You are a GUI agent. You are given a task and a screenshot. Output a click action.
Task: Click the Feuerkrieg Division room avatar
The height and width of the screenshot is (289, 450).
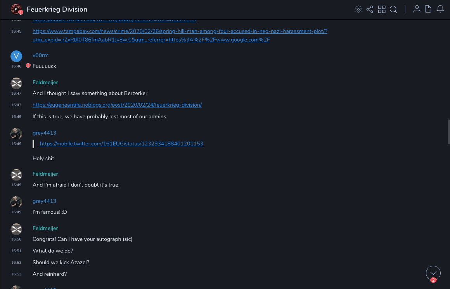click(x=16, y=9)
